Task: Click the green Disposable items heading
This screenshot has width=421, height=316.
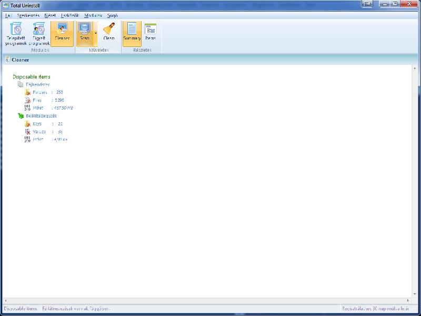Action: (x=32, y=76)
